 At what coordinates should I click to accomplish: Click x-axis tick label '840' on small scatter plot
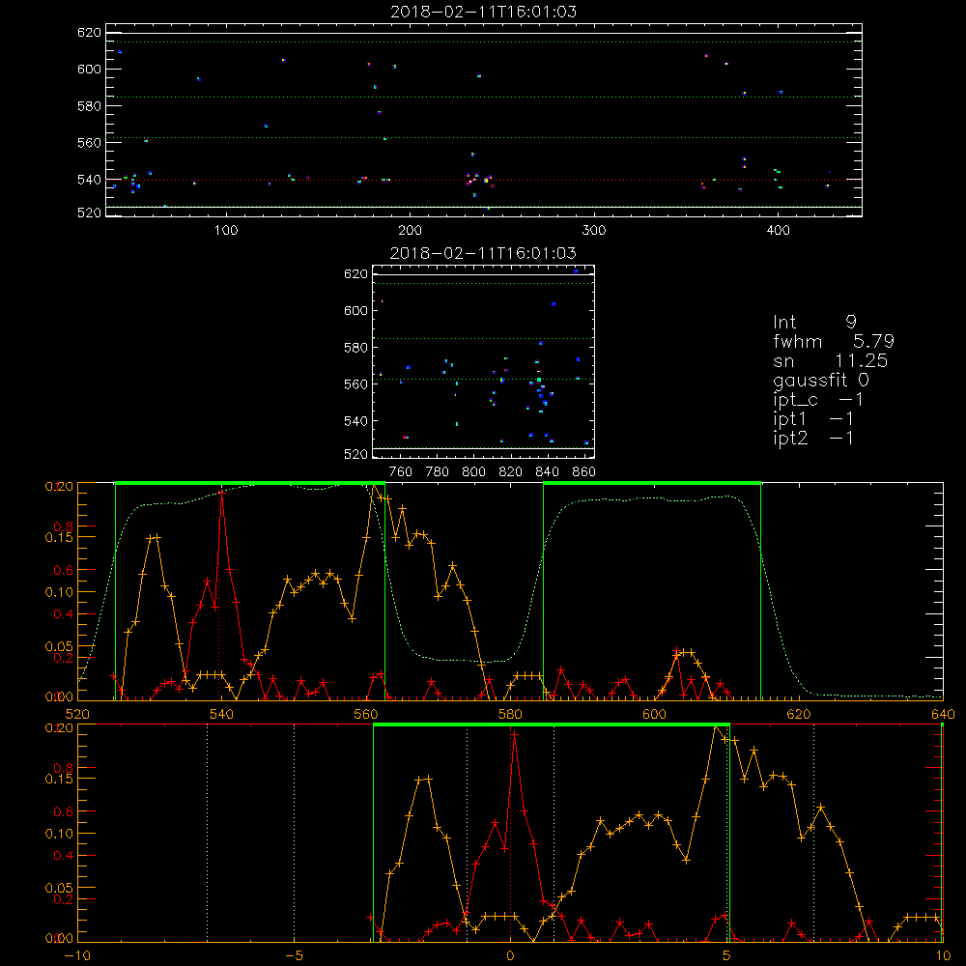[547, 472]
